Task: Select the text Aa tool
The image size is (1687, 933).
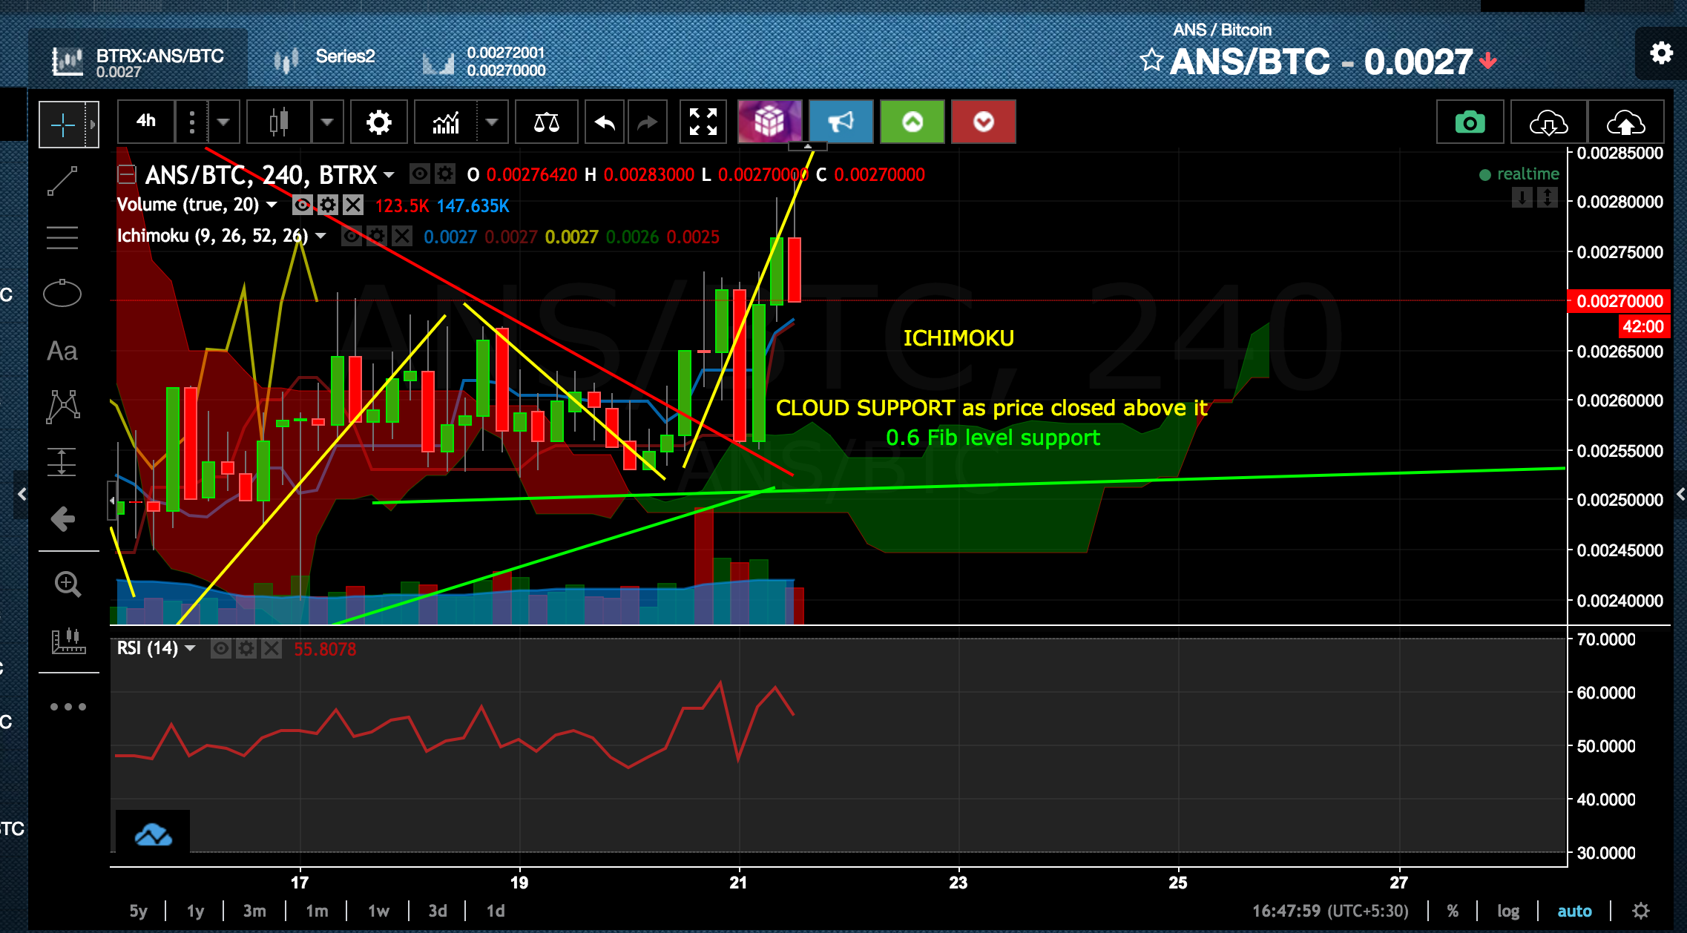Action: 62,351
